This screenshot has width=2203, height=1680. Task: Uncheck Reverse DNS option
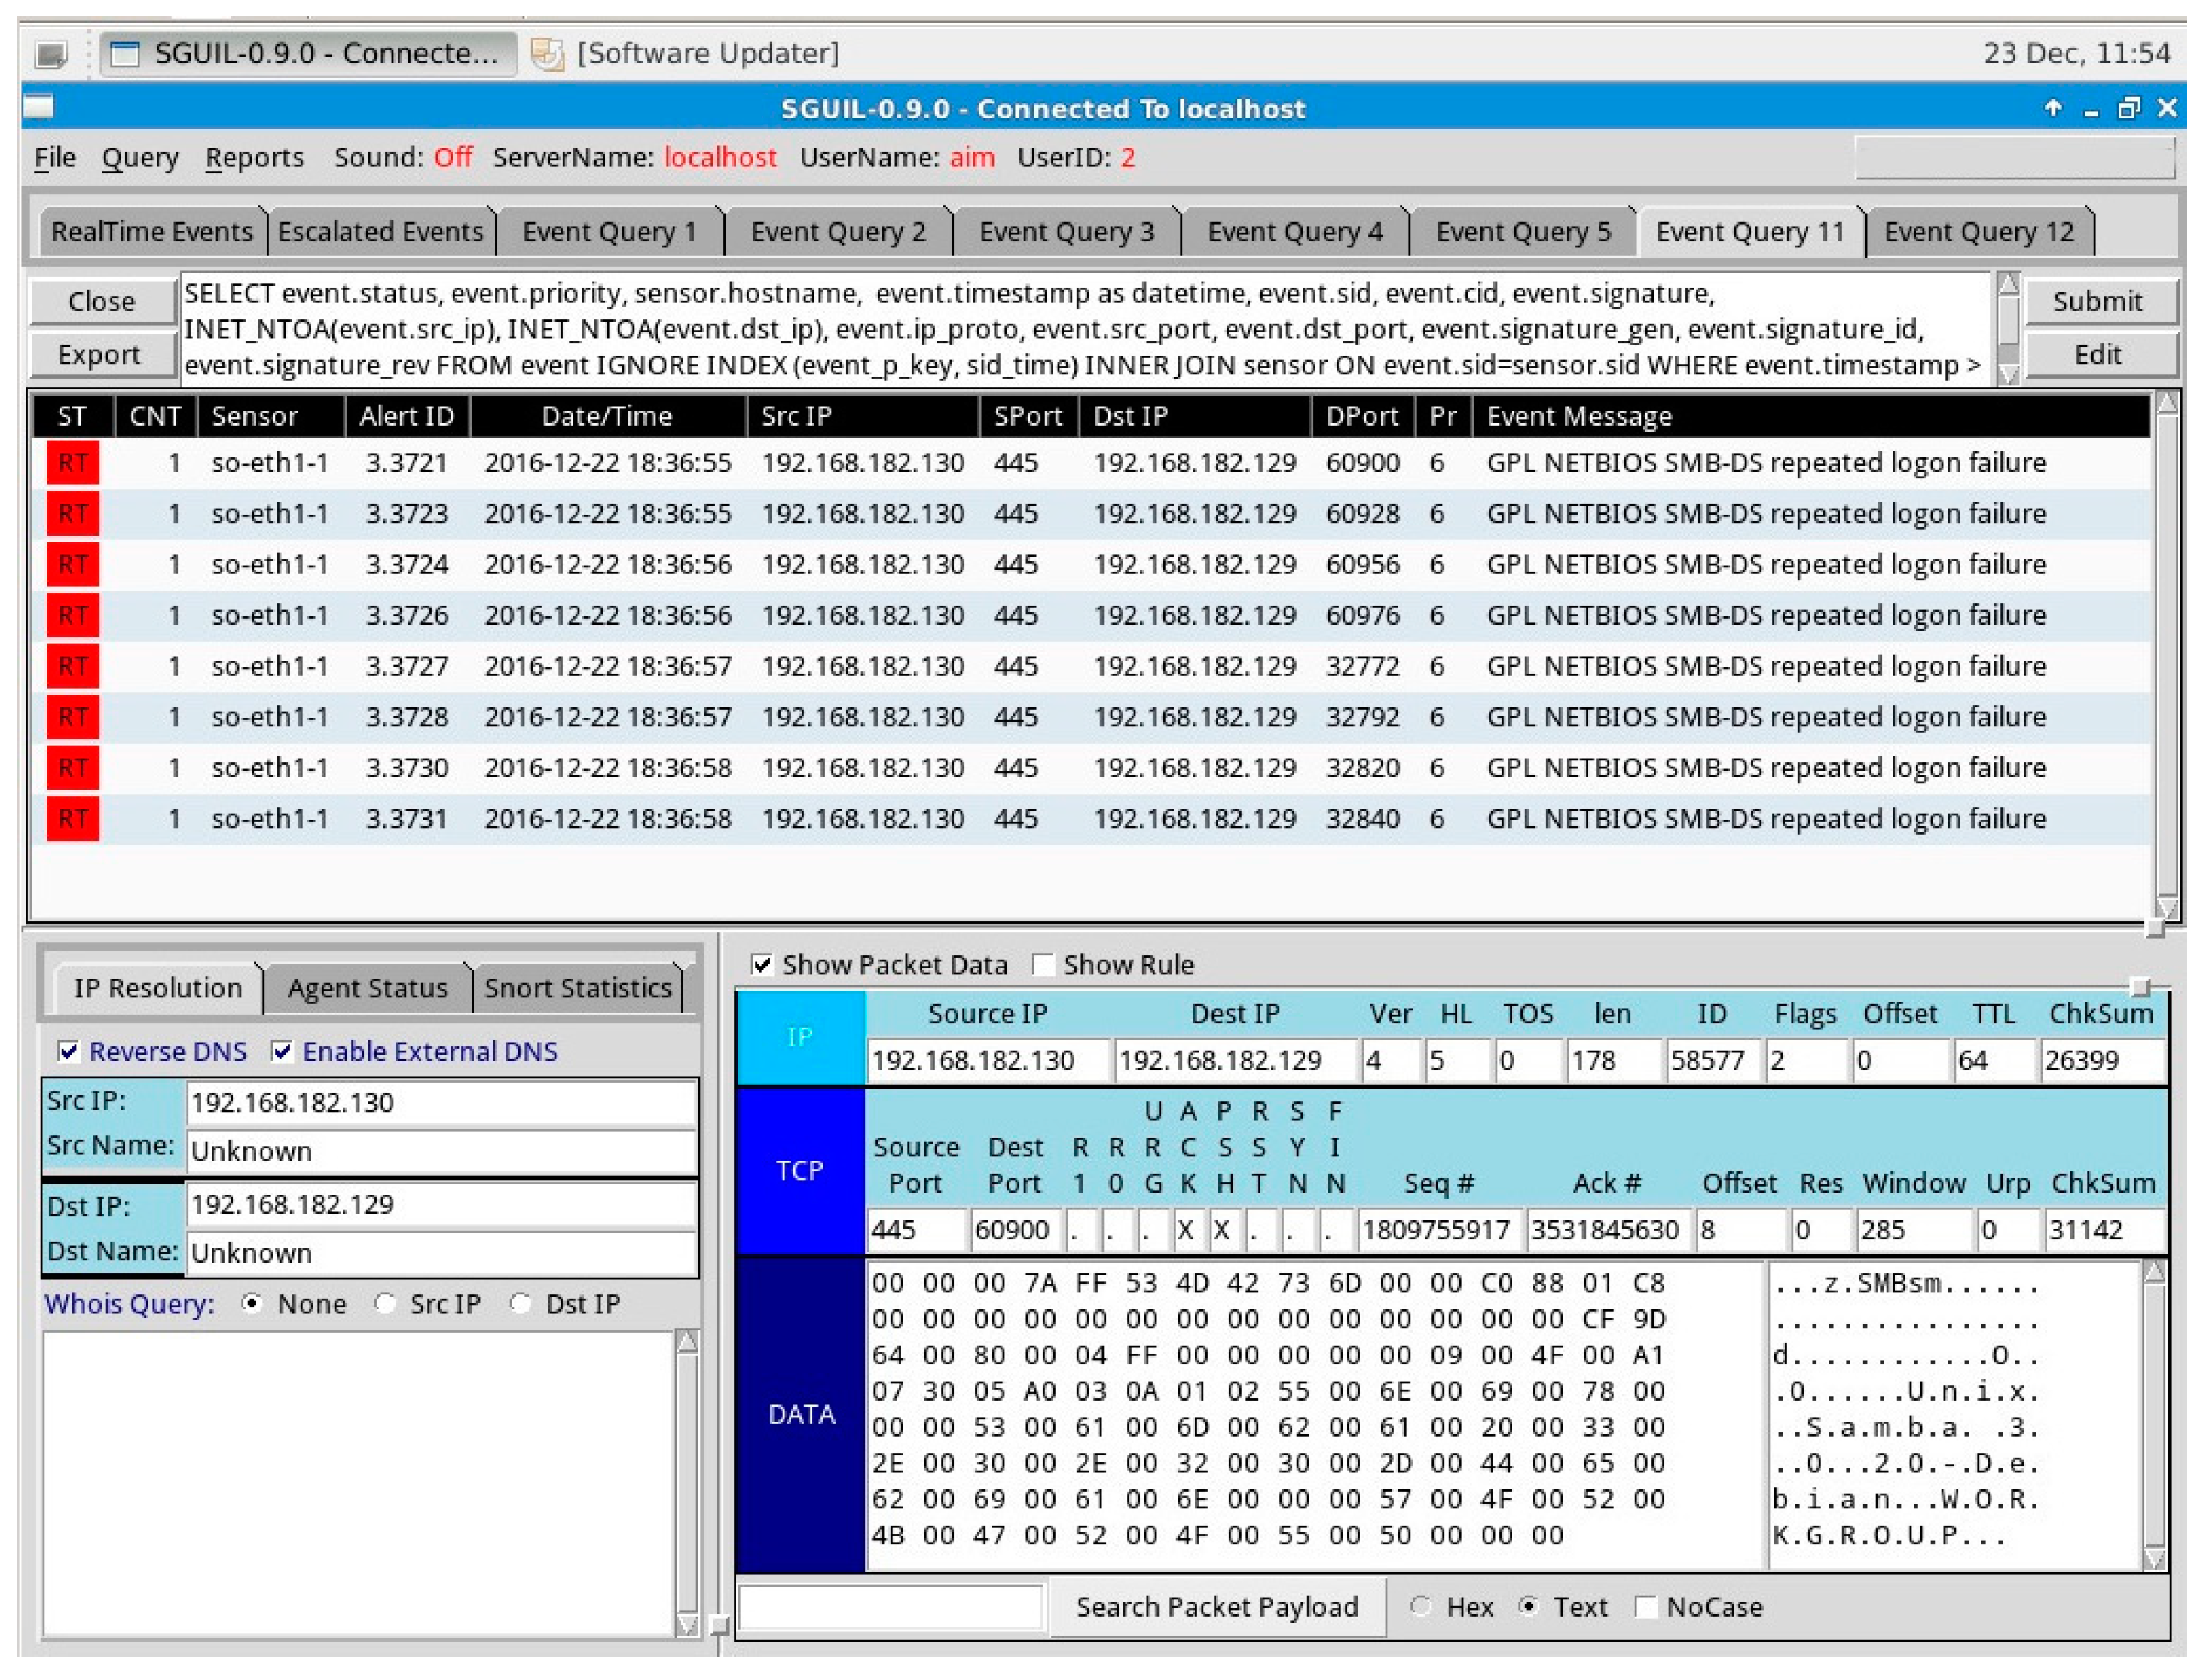[x=69, y=1051]
